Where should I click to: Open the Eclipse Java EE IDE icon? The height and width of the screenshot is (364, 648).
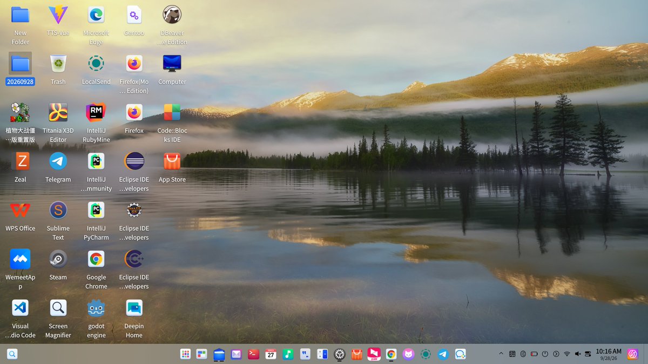tap(134, 210)
